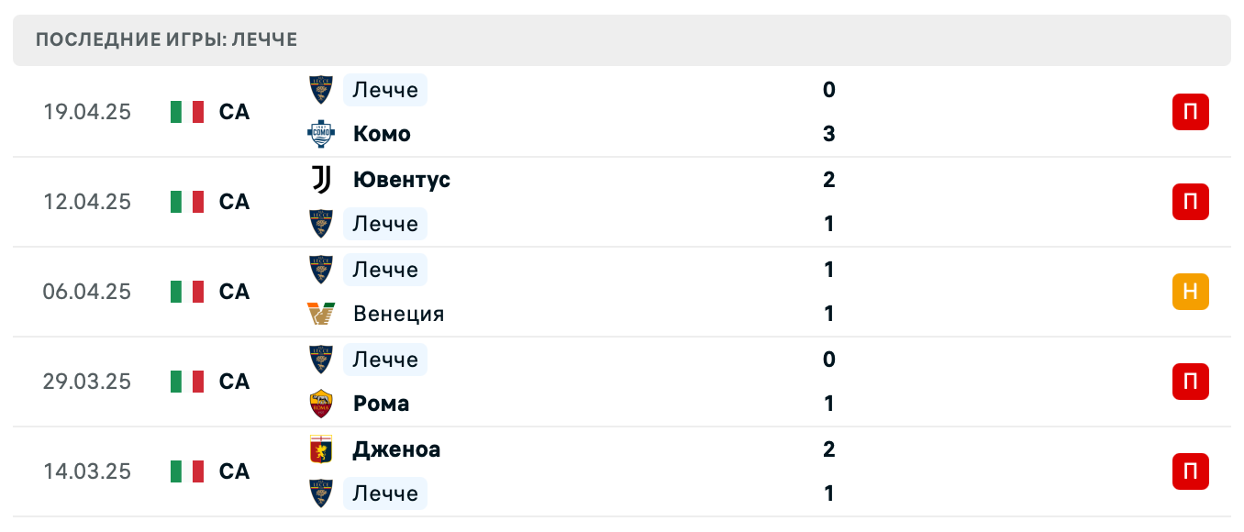
Task: Open the Ювентус team page link
Action: (x=402, y=180)
